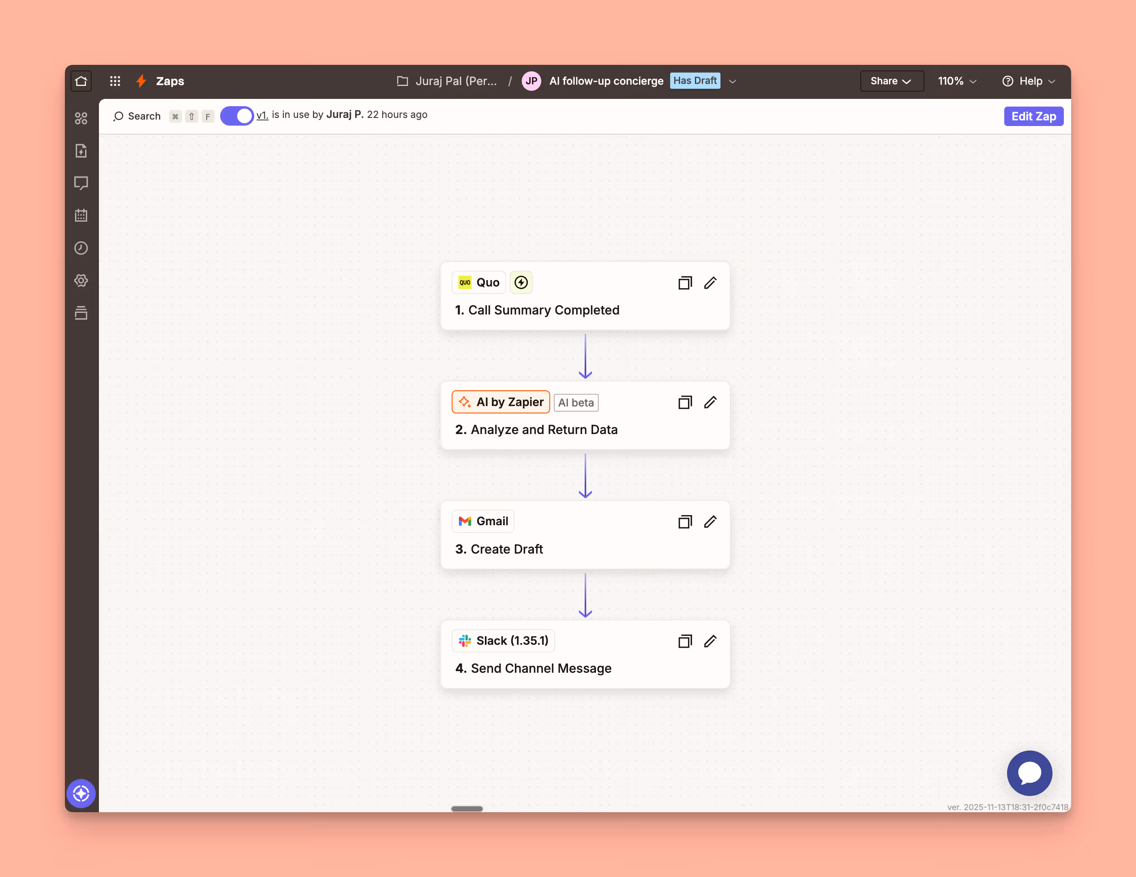Open the versions stack sidebar icon
Image resolution: width=1136 pixels, height=877 pixels.
click(x=81, y=312)
